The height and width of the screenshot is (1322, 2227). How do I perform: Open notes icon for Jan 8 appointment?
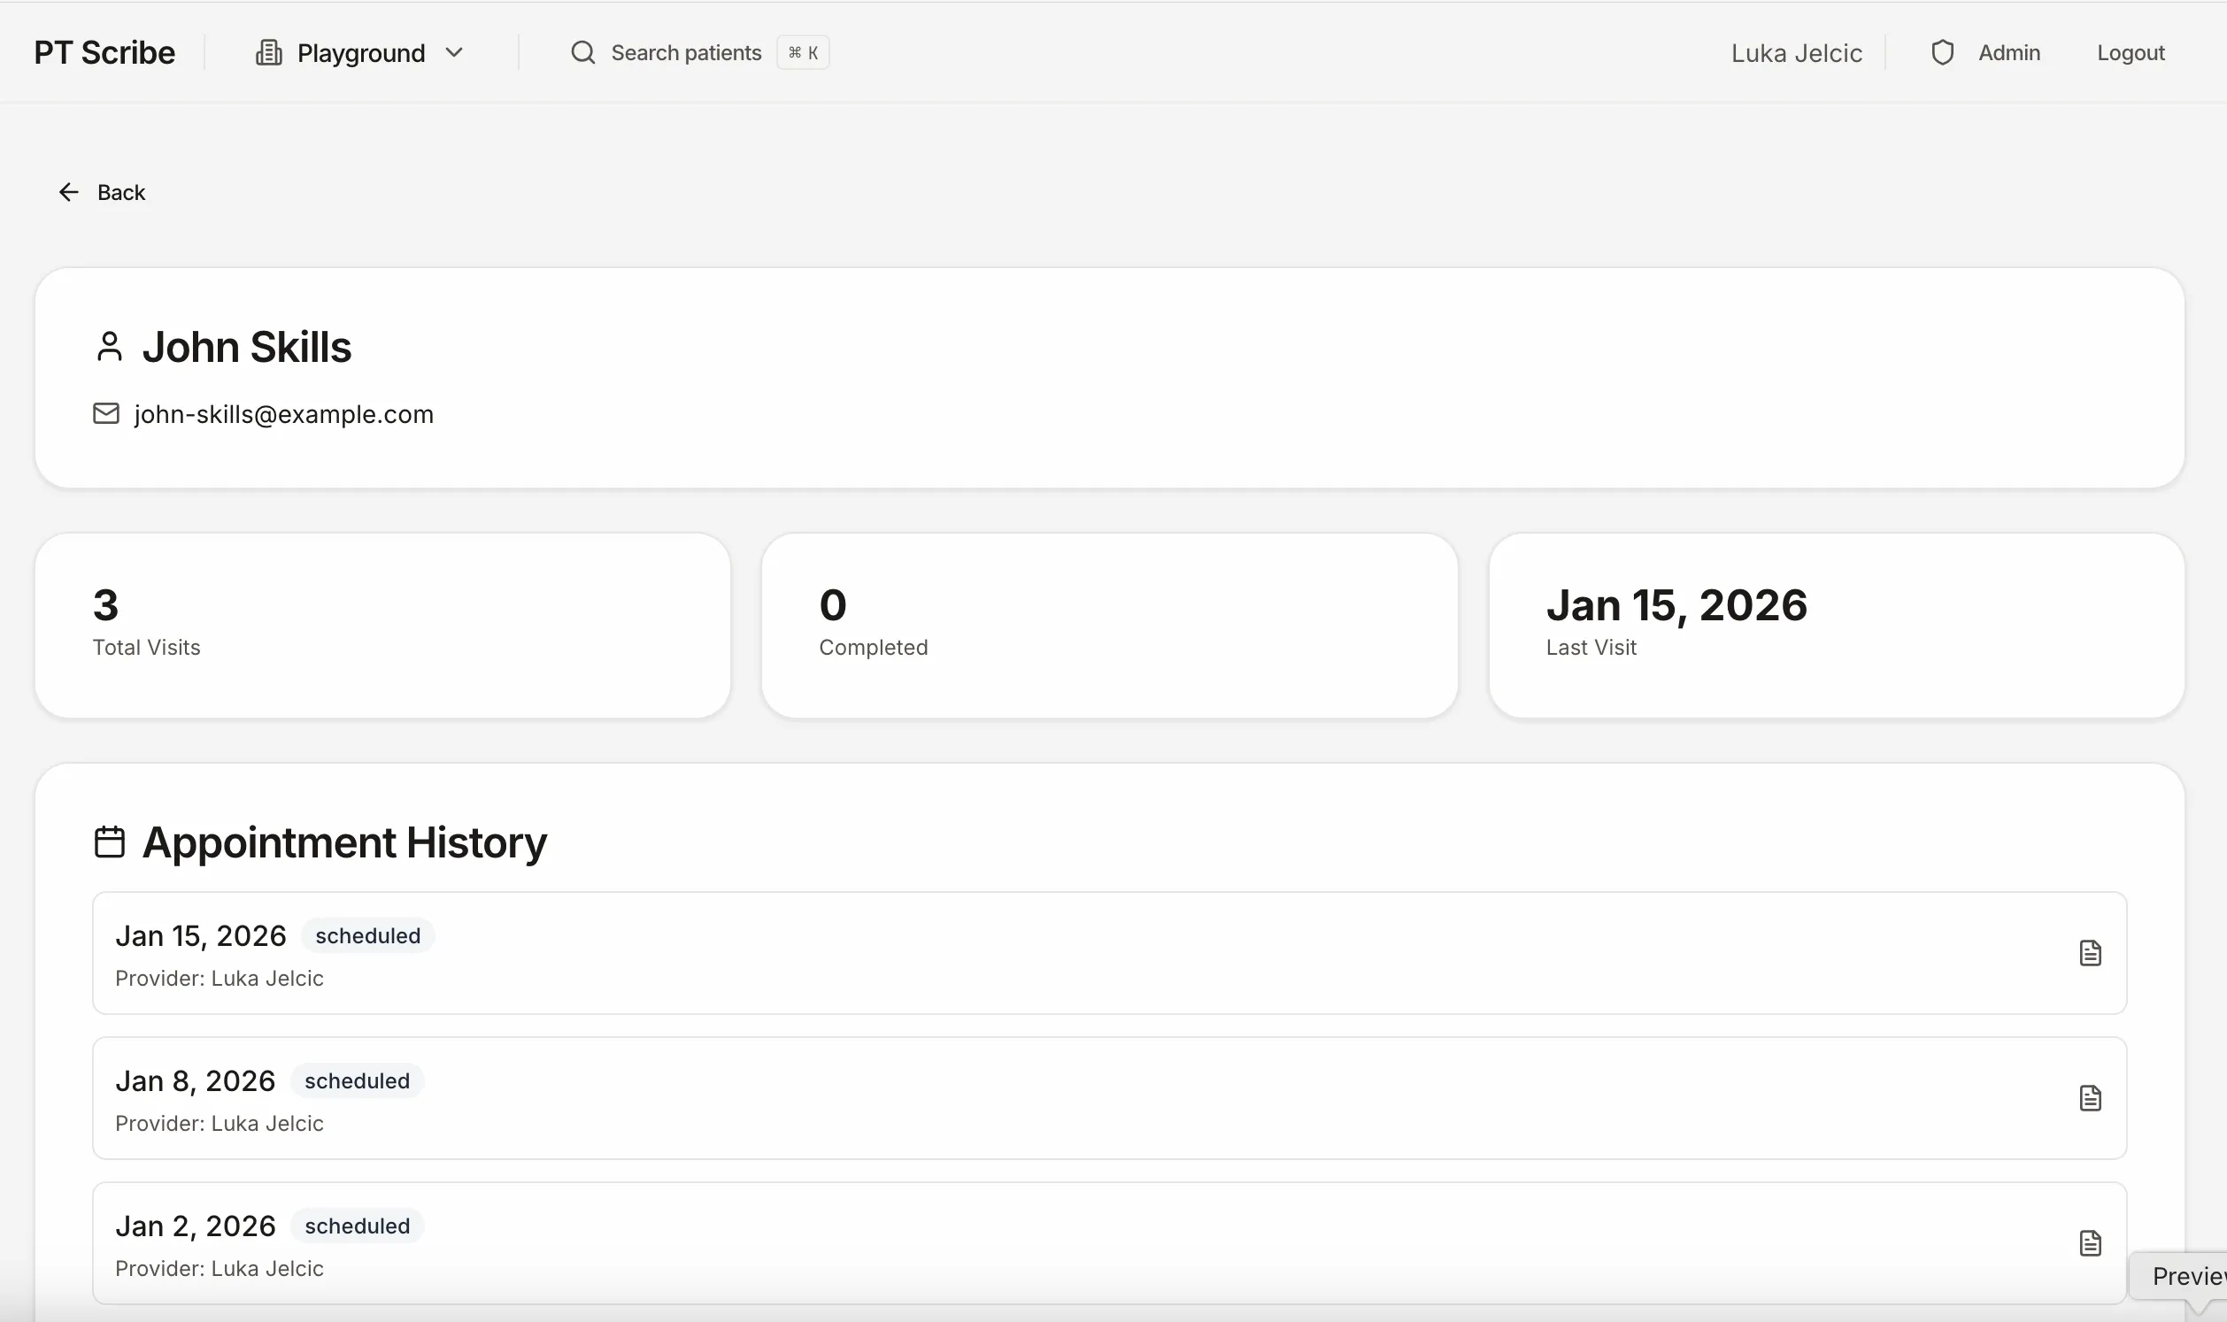point(2090,1097)
